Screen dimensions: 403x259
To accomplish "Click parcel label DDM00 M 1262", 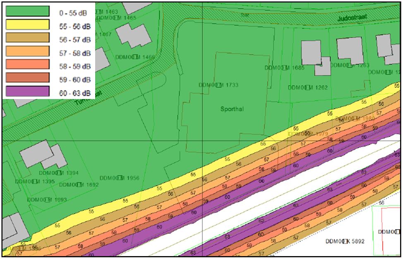I will (x=308, y=87).
